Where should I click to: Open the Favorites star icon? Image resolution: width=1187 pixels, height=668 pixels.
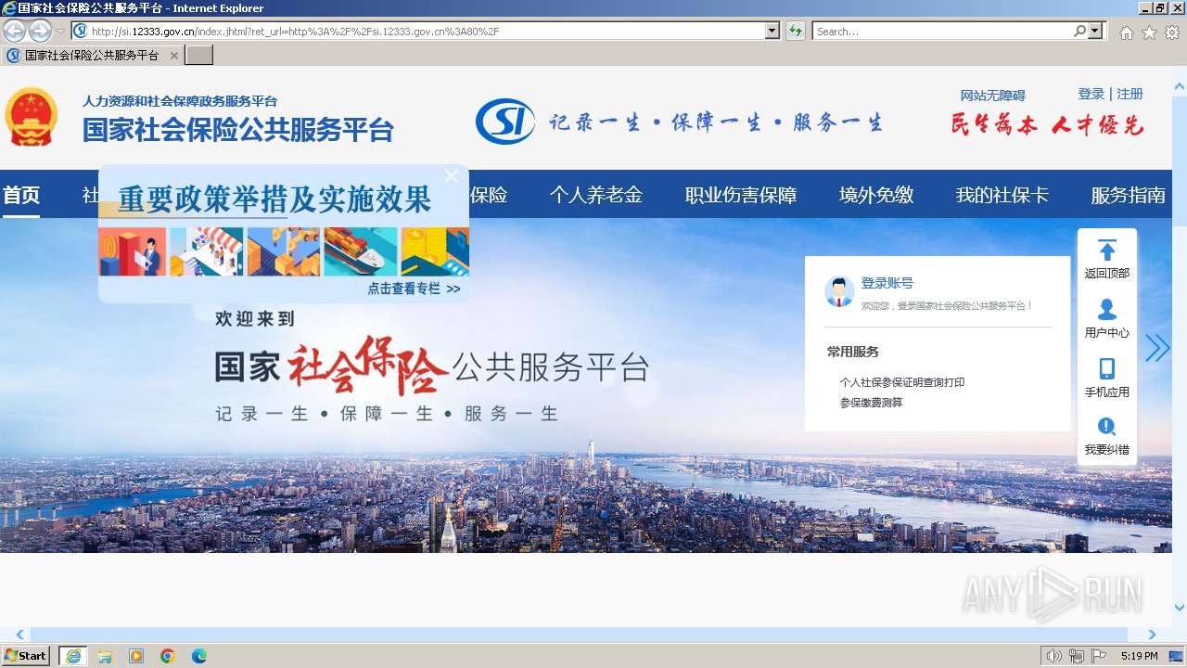click(1149, 32)
